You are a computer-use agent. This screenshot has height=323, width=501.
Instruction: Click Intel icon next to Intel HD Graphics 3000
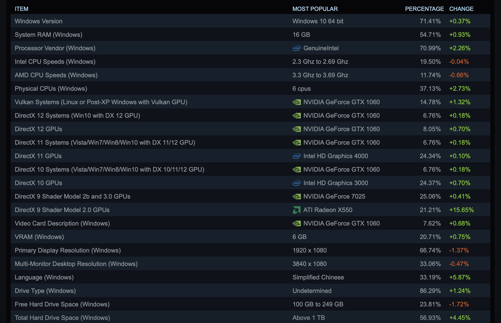tap(296, 183)
